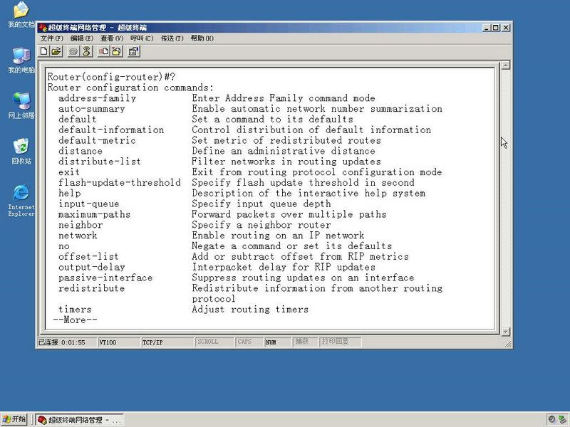This screenshot has height=427, width=570.
Task: Click the timers command text
Action: 75,310
